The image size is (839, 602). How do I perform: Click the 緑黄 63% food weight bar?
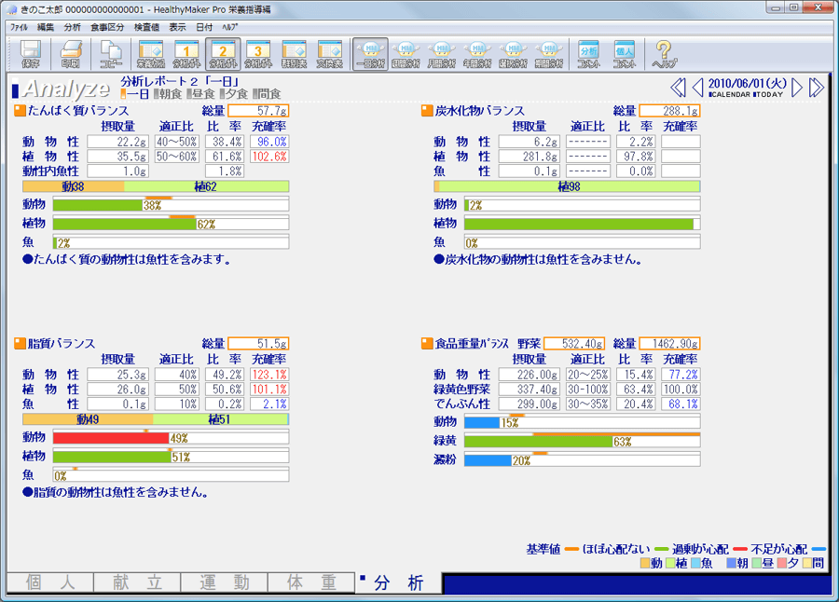[538, 442]
